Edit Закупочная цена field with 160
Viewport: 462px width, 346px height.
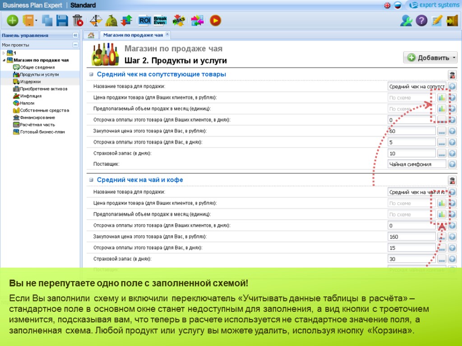[411, 237]
